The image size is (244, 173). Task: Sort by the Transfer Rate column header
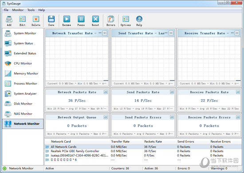120,142
